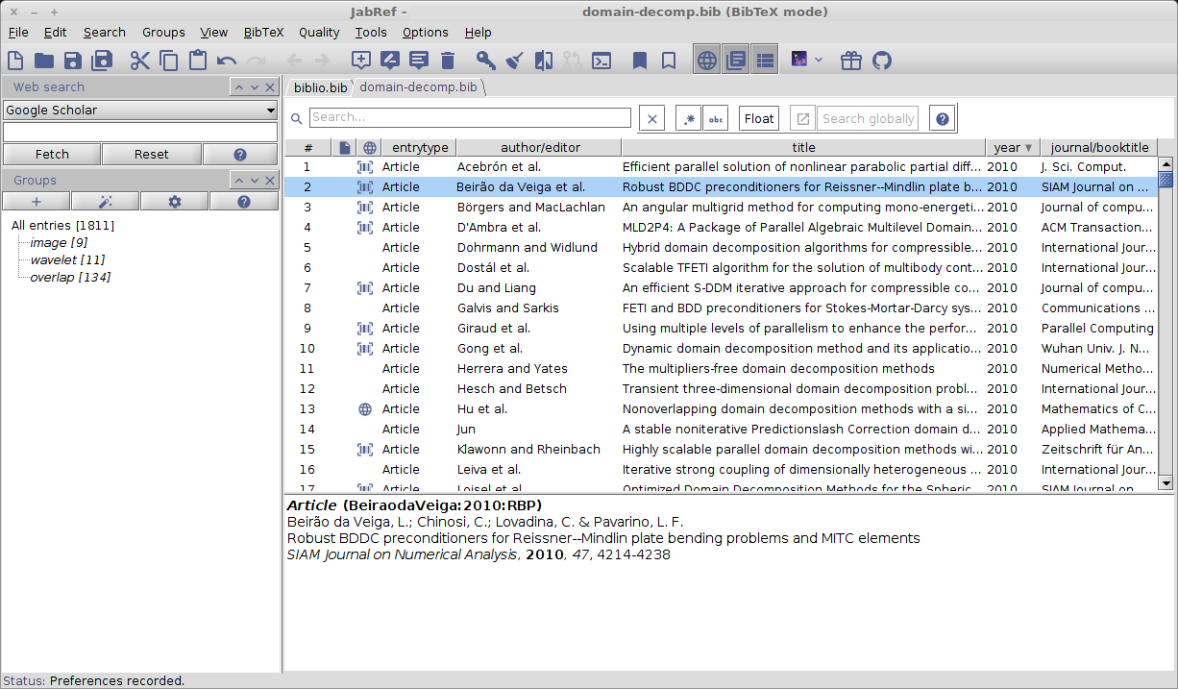Click the donate gift icon
1178x689 pixels.
click(x=851, y=61)
